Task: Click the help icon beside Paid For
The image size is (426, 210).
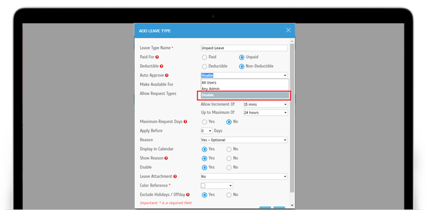Action: click(157, 57)
